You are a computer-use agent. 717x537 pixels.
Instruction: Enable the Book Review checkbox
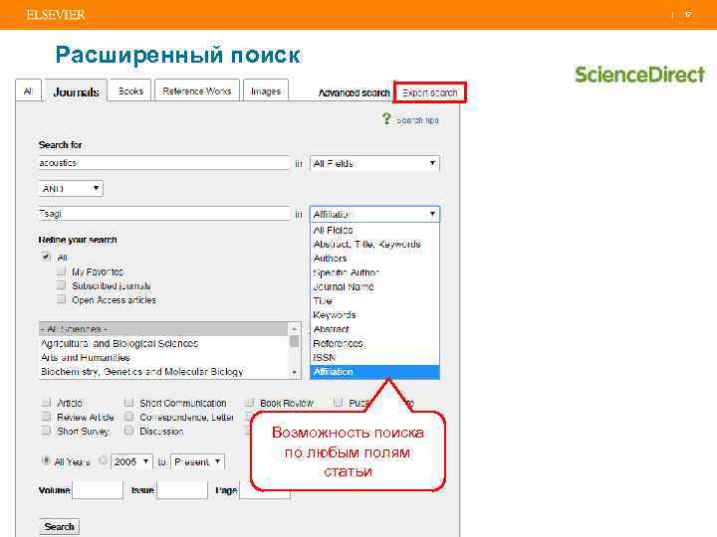pyautogui.click(x=249, y=403)
